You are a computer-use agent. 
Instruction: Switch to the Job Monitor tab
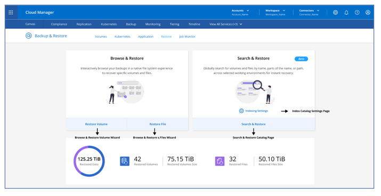pos(188,37)
